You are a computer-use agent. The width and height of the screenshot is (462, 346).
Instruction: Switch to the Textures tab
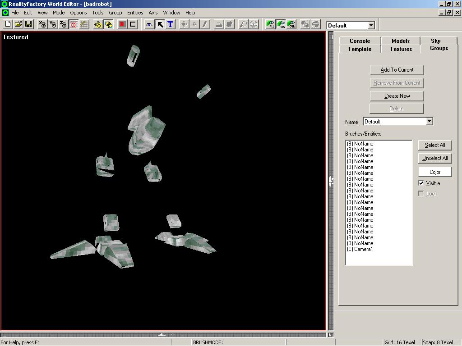(x=401, y=49)
